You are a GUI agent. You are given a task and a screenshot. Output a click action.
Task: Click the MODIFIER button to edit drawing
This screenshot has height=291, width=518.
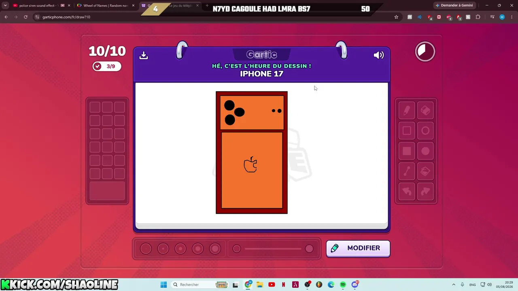tap(358, 248)
